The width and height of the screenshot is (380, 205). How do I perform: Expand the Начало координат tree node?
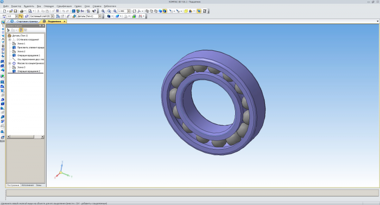[9, 39]
